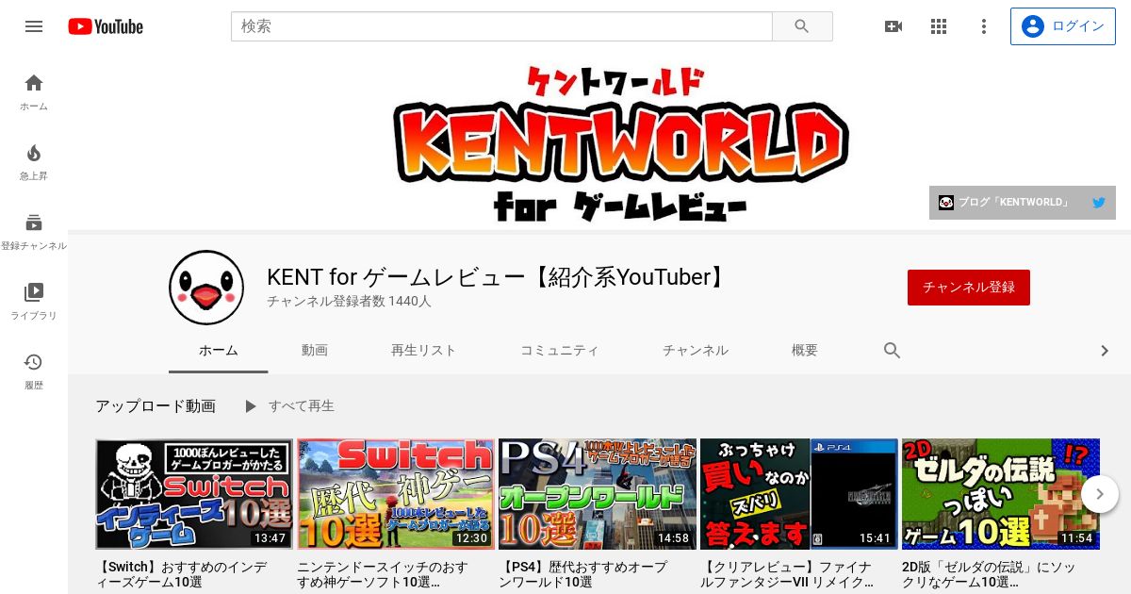
Task: Click the KENTWORLD channel banner image
Action: pos(599,141)
